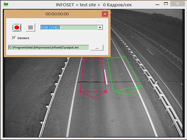Grab top-left handle of pink zone 2

tap(84, 60)
